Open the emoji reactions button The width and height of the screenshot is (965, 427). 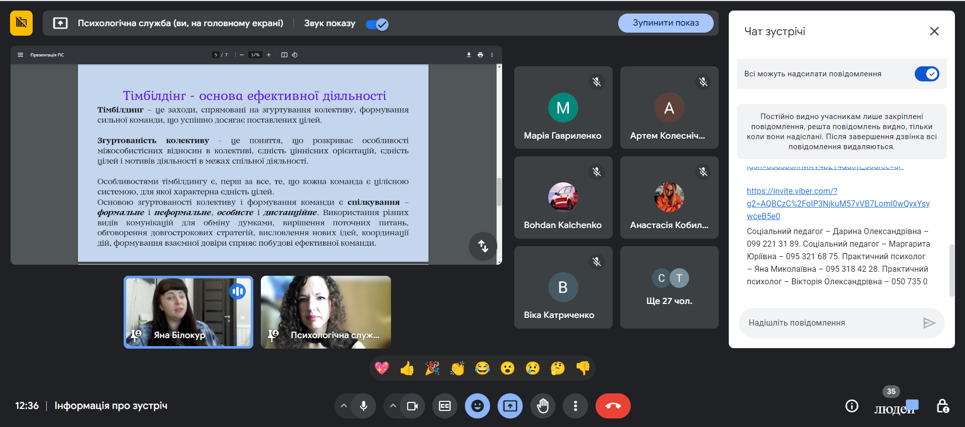(477, 406)
